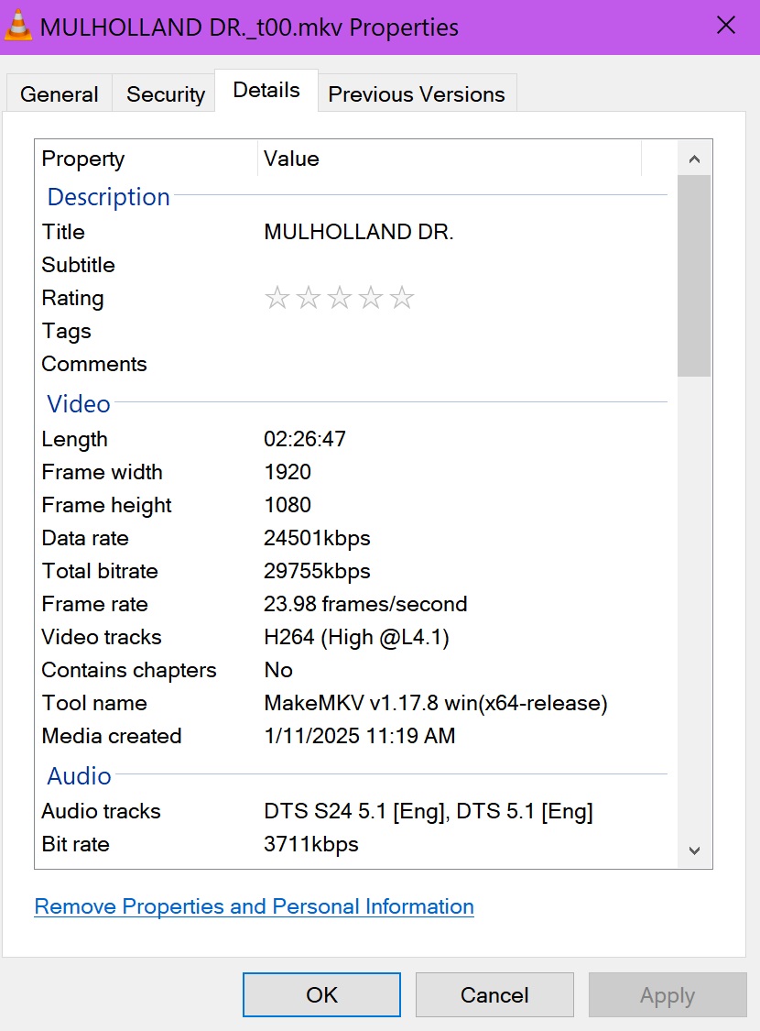Click the Tags property label
This screenshot has height=1031, width=760.
click(x=66, y=331)
